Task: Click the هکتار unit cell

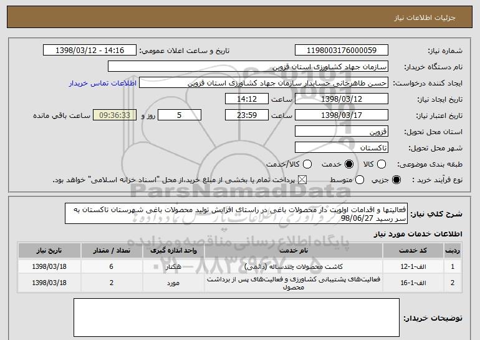Action: click(x=173, y=266)
